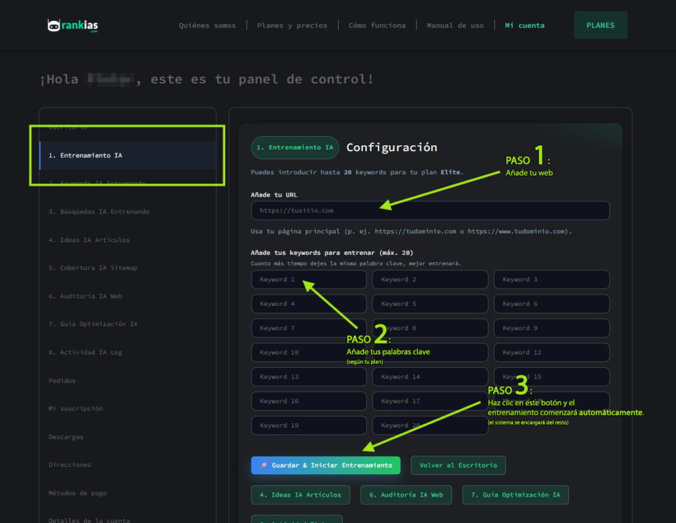Focus the Keyword 1 input
Screen dimensions: 676x523
point(308,280)
